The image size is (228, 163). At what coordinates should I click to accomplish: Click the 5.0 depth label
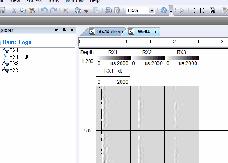(87, 131)
